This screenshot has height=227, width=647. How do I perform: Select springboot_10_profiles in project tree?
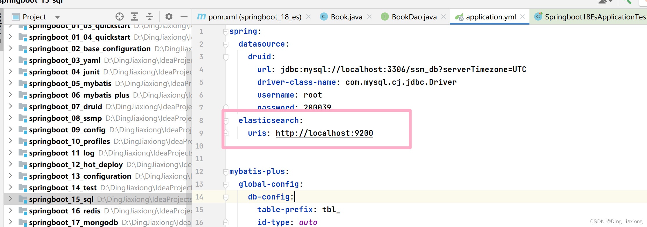tap(69, 141)
